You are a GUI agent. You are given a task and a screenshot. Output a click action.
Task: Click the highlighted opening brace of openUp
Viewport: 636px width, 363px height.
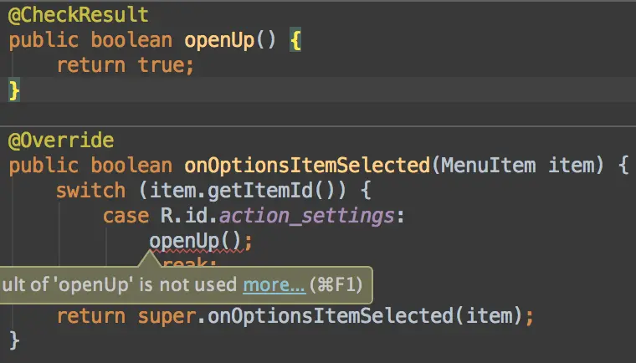tap(295, 40)
